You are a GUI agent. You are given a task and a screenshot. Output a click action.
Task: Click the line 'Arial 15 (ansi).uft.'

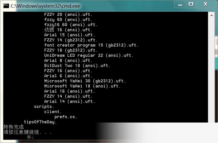pyautogui.click(x=70, y=35)
